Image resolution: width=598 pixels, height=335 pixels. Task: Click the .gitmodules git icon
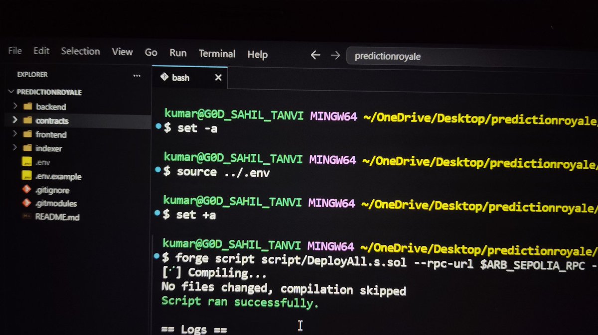[x=27, y=203]
